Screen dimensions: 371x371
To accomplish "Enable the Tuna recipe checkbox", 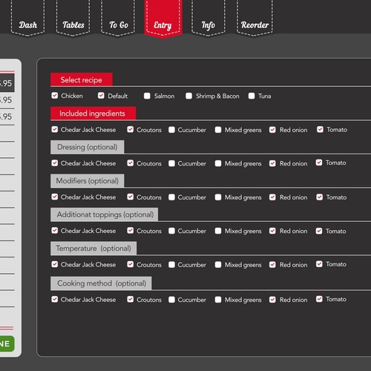I will (x=252, y=96).
